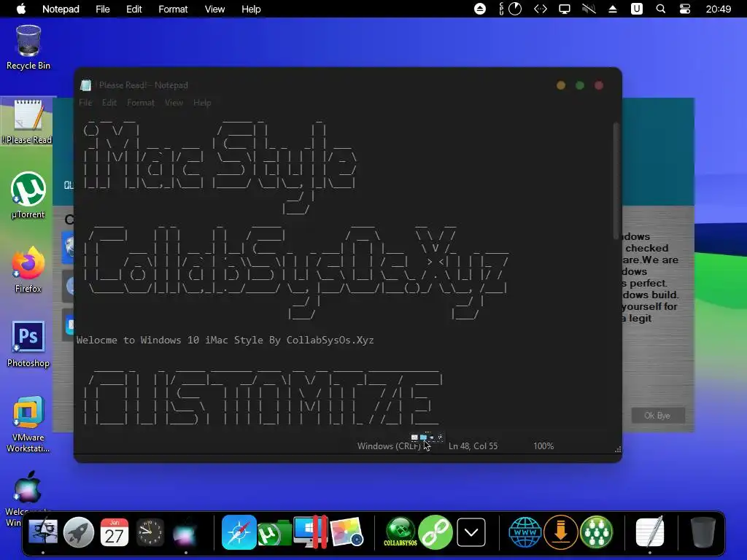Click the File menu inside Notepad window

tap(86, 103)
